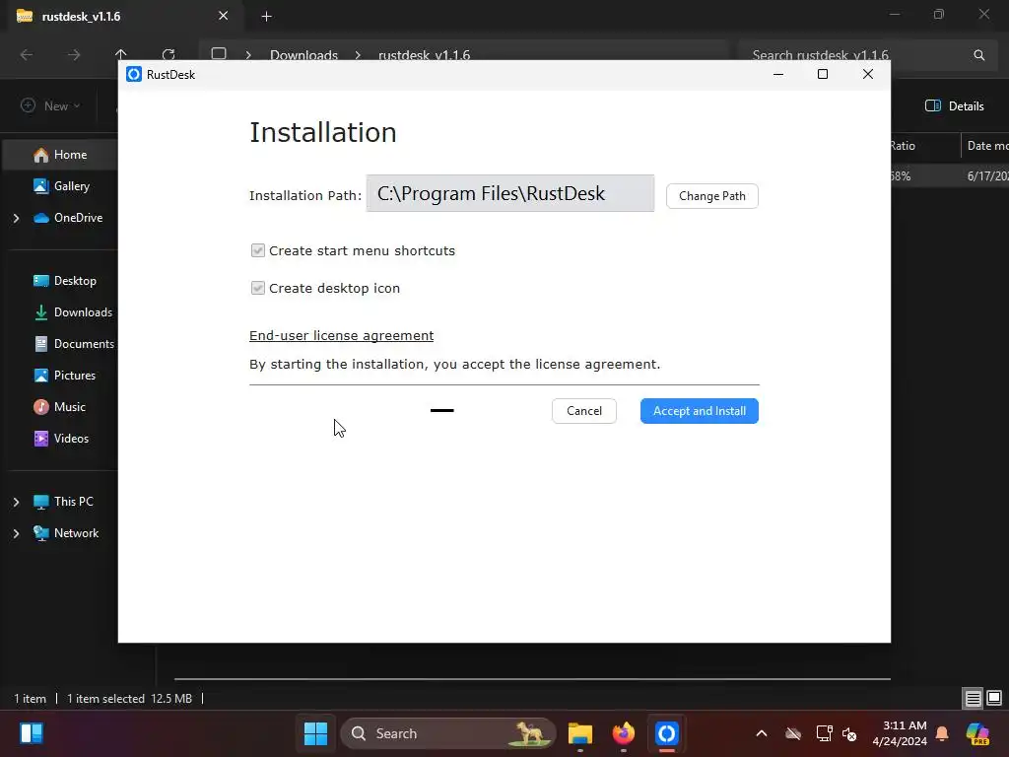The width and height of the screenshot is (1009, 757).
Task: Click the Date modified column header
Action: click(x=985, y=146)
